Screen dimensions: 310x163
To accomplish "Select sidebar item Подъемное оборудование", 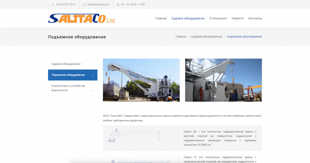I will (73, 75).
